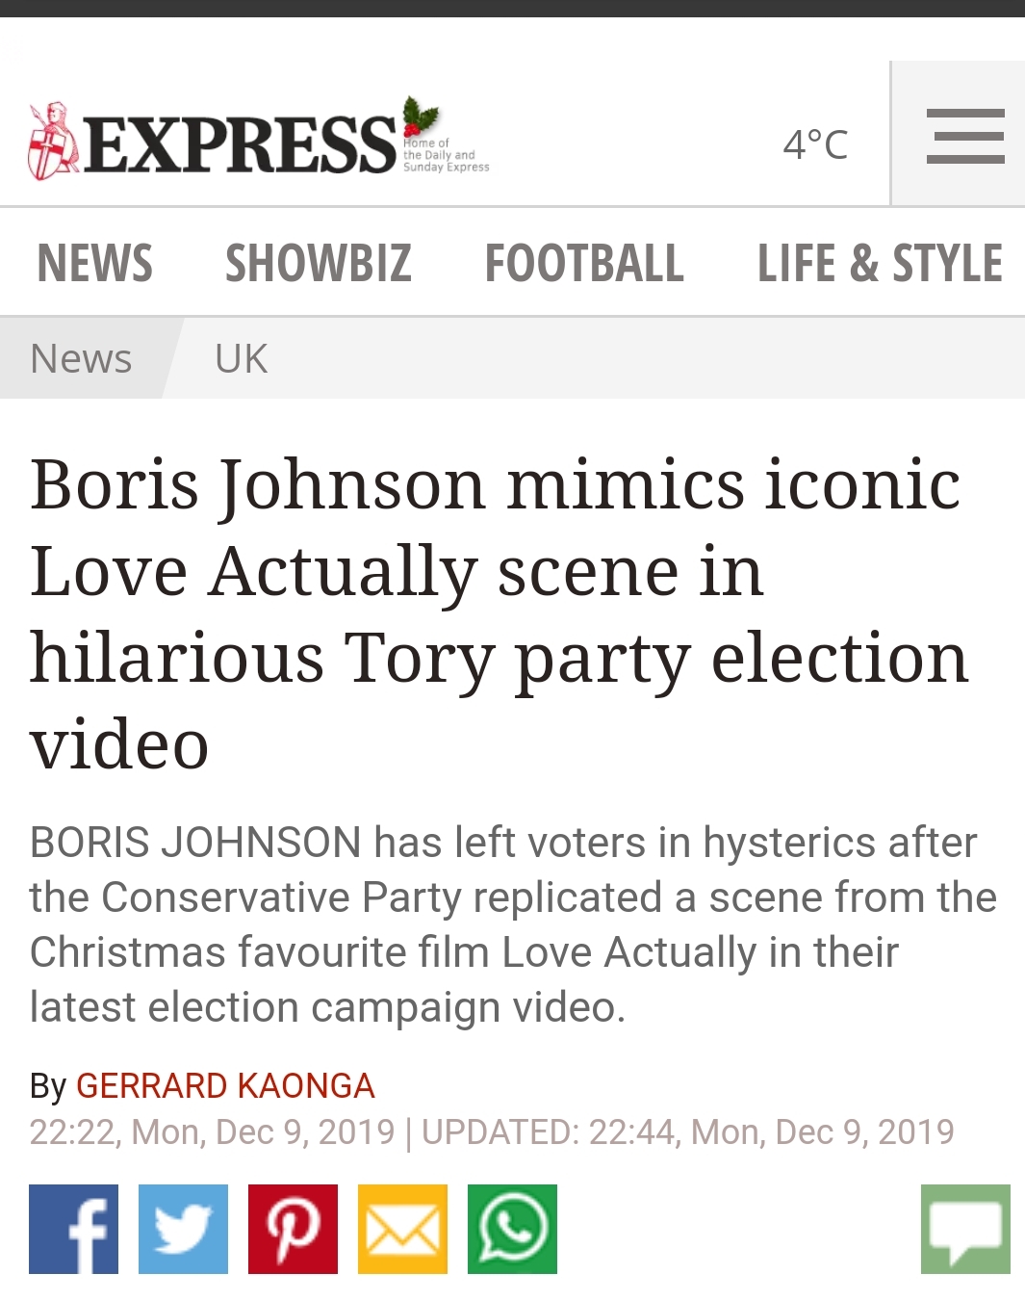Screen dimensions: 1025x1300
Task: Click the article summary paragraph
Action: [x=512, y=924]
